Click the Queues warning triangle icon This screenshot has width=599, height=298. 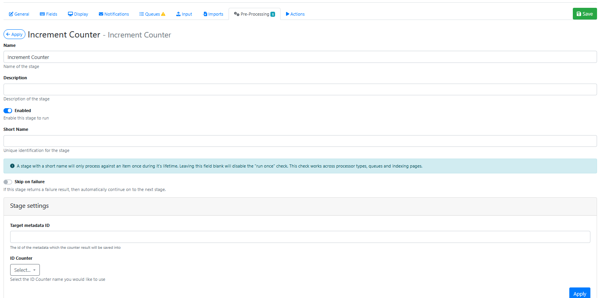click(163, 14)
